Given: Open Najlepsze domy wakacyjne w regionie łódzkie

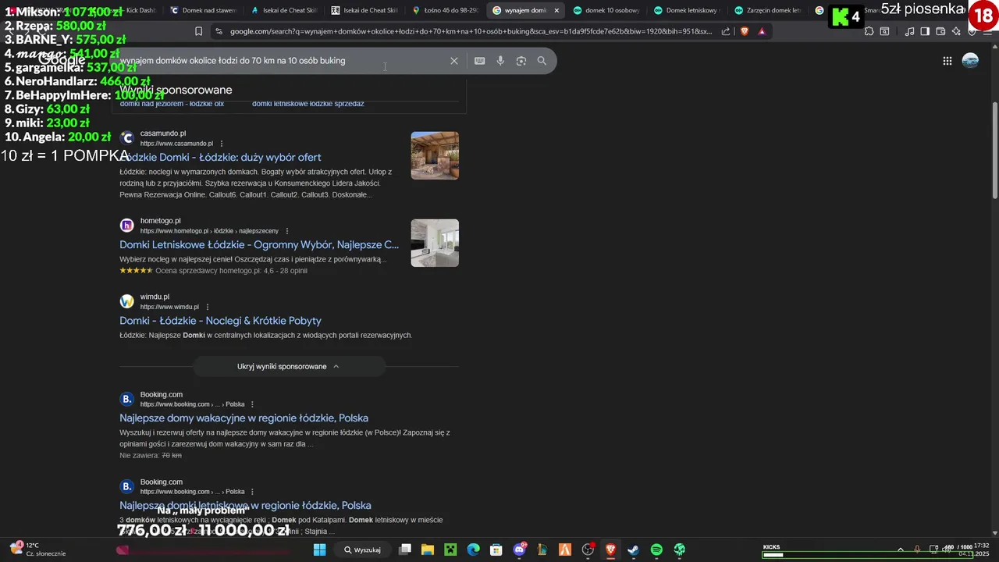Looking at the screenshot, I should [244, 418].
